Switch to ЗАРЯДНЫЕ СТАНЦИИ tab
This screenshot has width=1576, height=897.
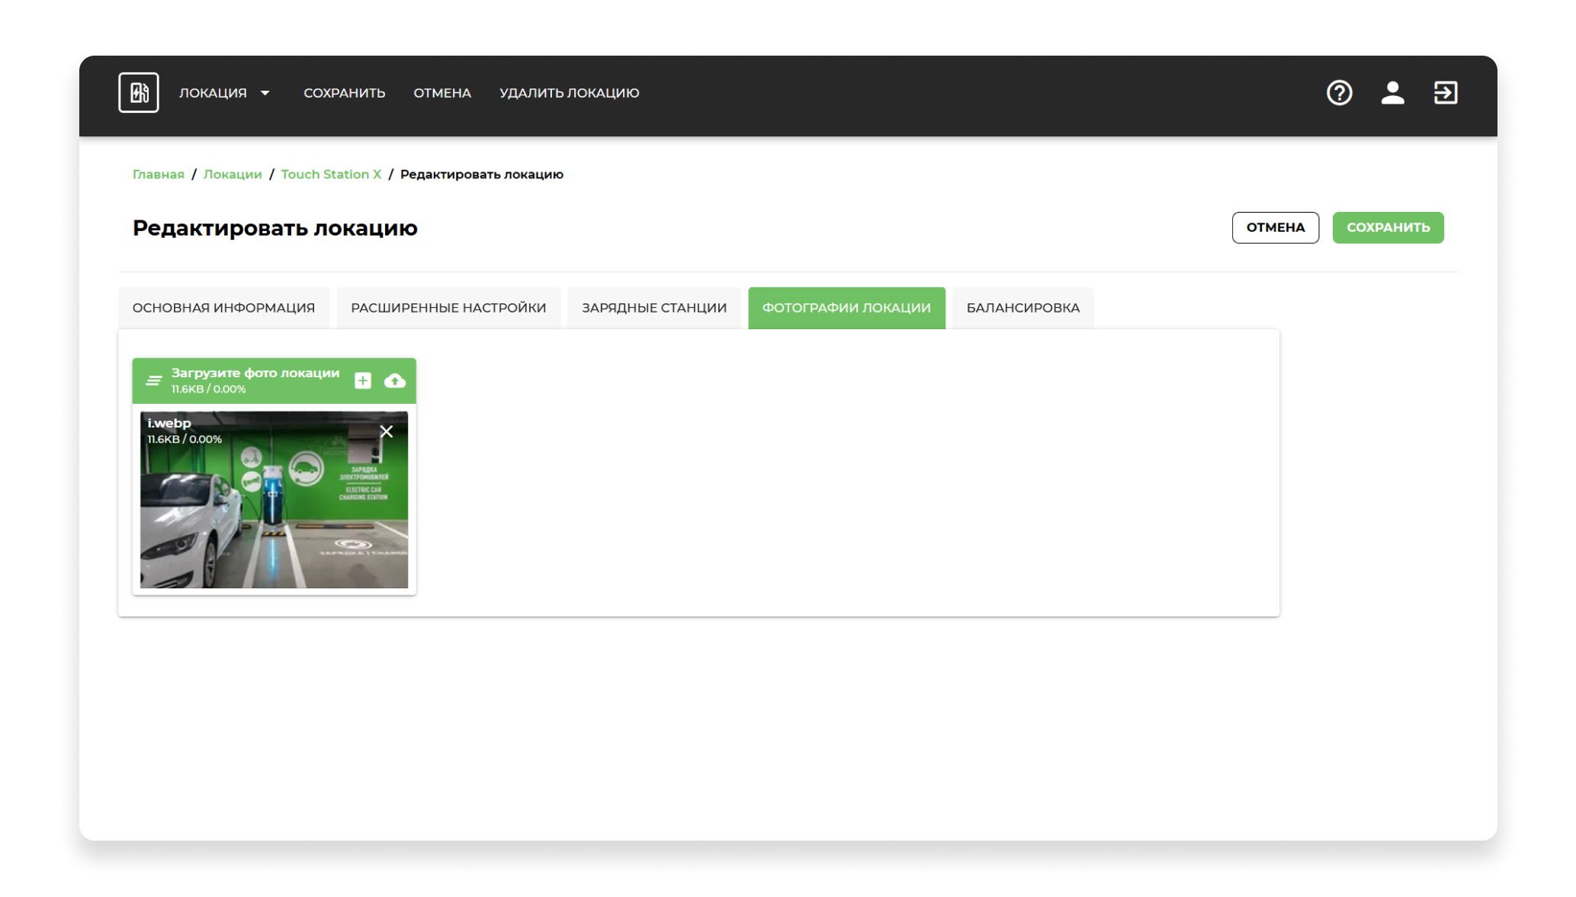coord(654,308)
